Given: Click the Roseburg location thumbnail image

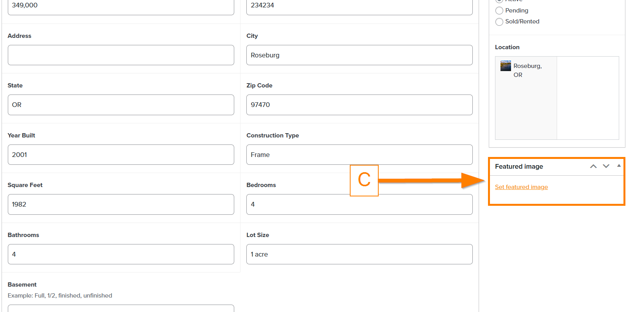Looking at the screenshot, I should (x=506, y=66).
